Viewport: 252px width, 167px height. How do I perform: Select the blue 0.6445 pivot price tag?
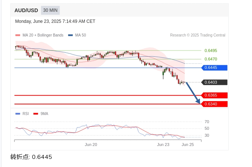[215, 68]
